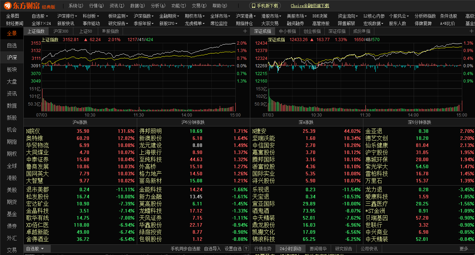Open the 沪深指数 dropdown
Screen dimensions: 475x255
click(x=143, y=16)
